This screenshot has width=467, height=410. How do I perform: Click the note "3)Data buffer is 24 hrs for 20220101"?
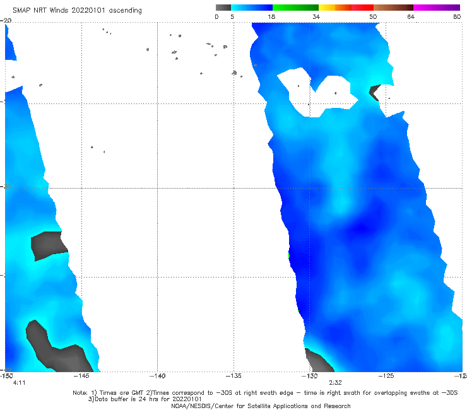click(x=145, y=399)
